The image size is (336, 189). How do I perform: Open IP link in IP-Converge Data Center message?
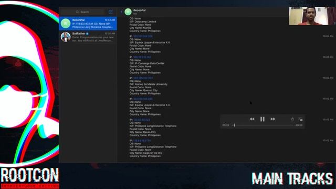tap(142, 57)
